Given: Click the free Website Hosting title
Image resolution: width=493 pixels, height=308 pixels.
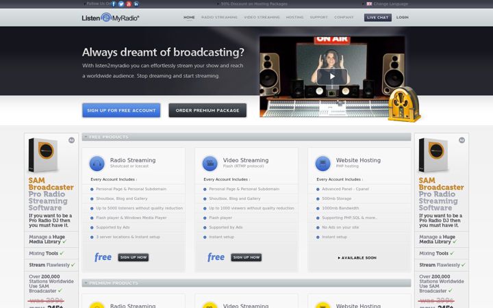Looking at the screenshot, I should pos(358,160).
